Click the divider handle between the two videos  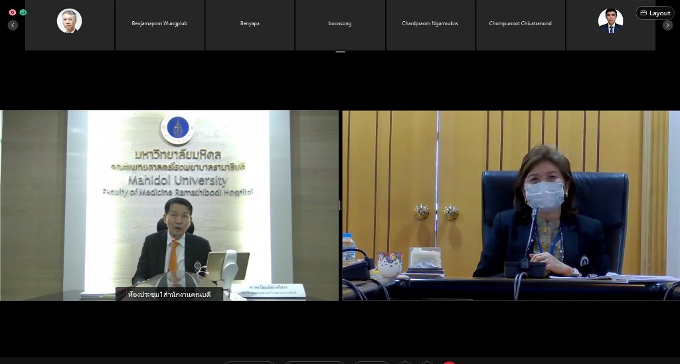click(340, 205)
